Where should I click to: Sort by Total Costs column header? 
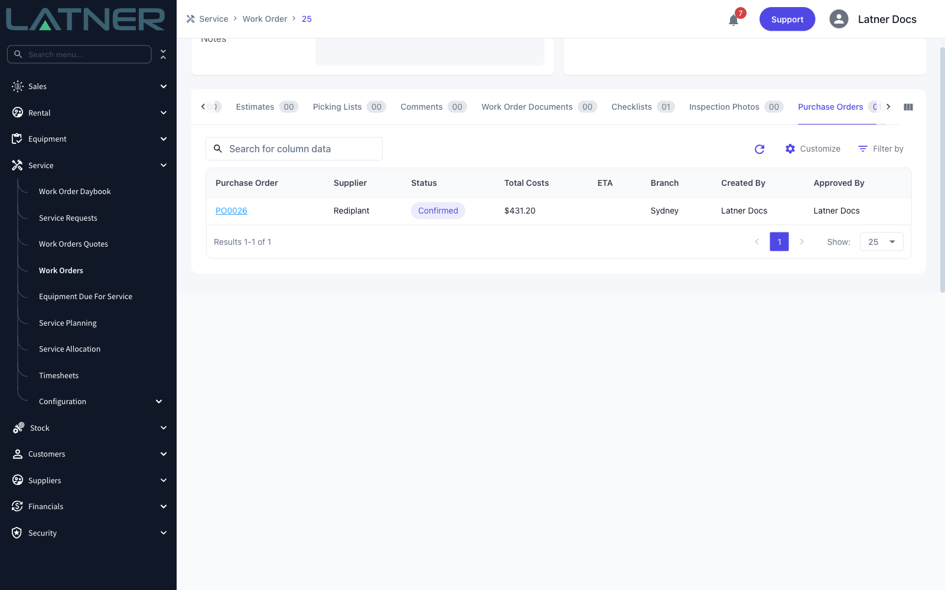526,183
